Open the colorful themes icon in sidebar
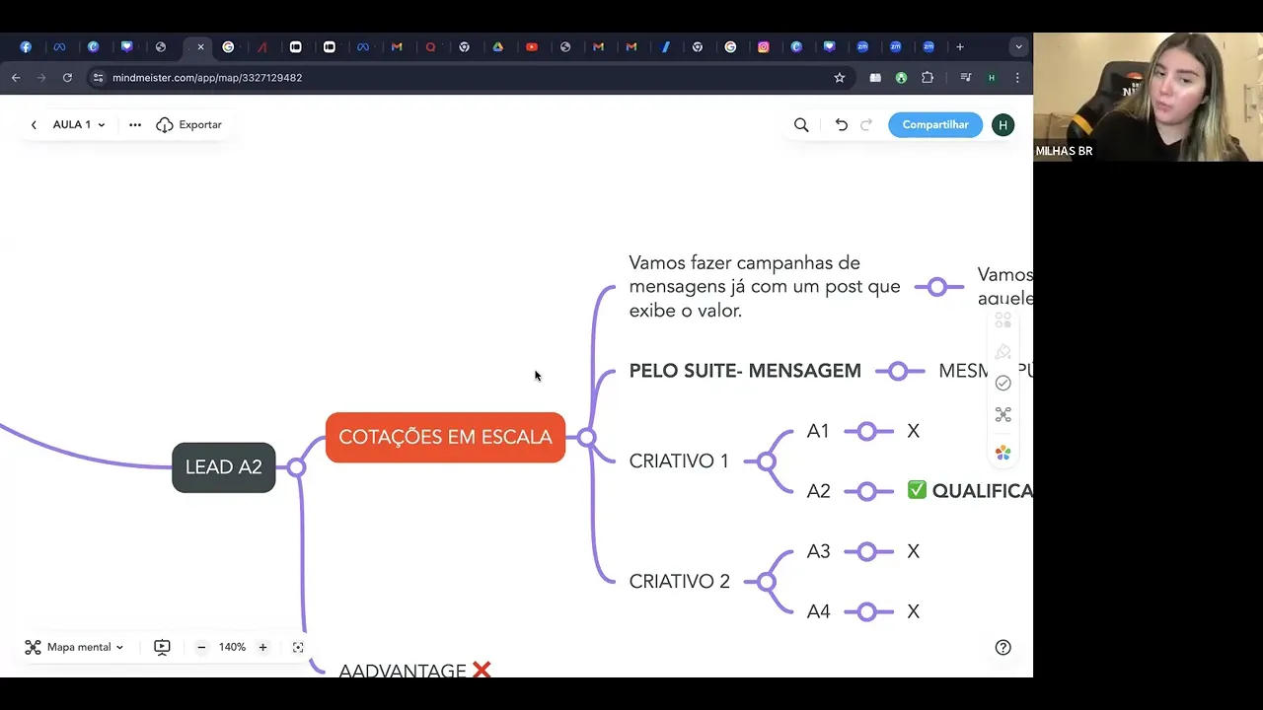 coord(1003,453)
